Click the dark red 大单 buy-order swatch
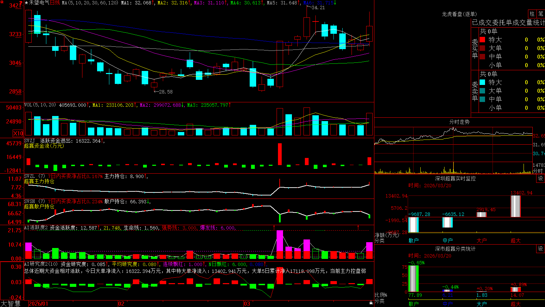 [482, 48]
